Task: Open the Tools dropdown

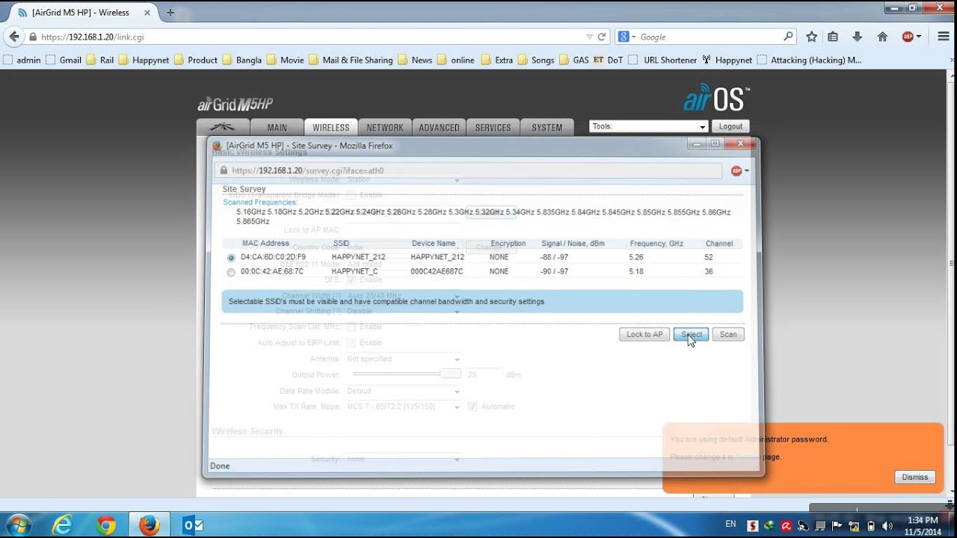Action: [x=648, y=126]
